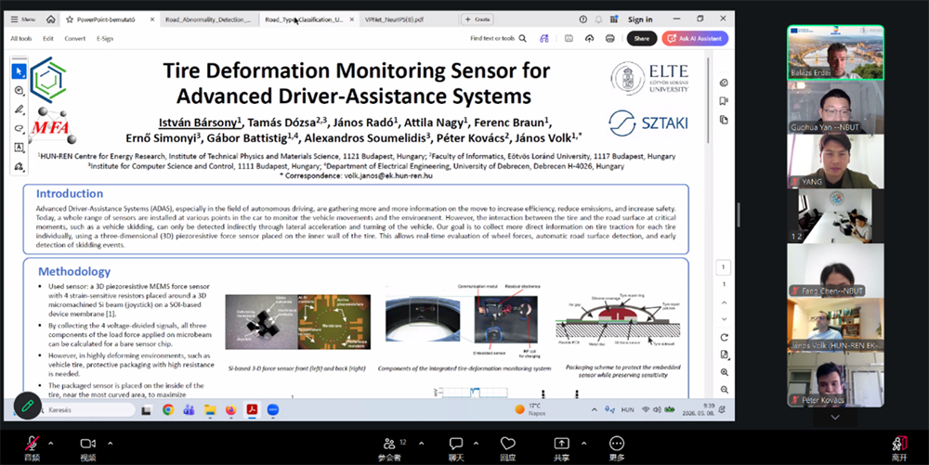The width and height of the screenshot is (929, 465).
Task: Click the Ask AI Assistant button
Action: [695, 38]
